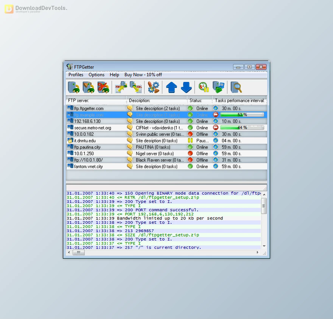Select the ftp://10.0.1.80/ server entry
333x319 pixels.
tap(166, 160)
